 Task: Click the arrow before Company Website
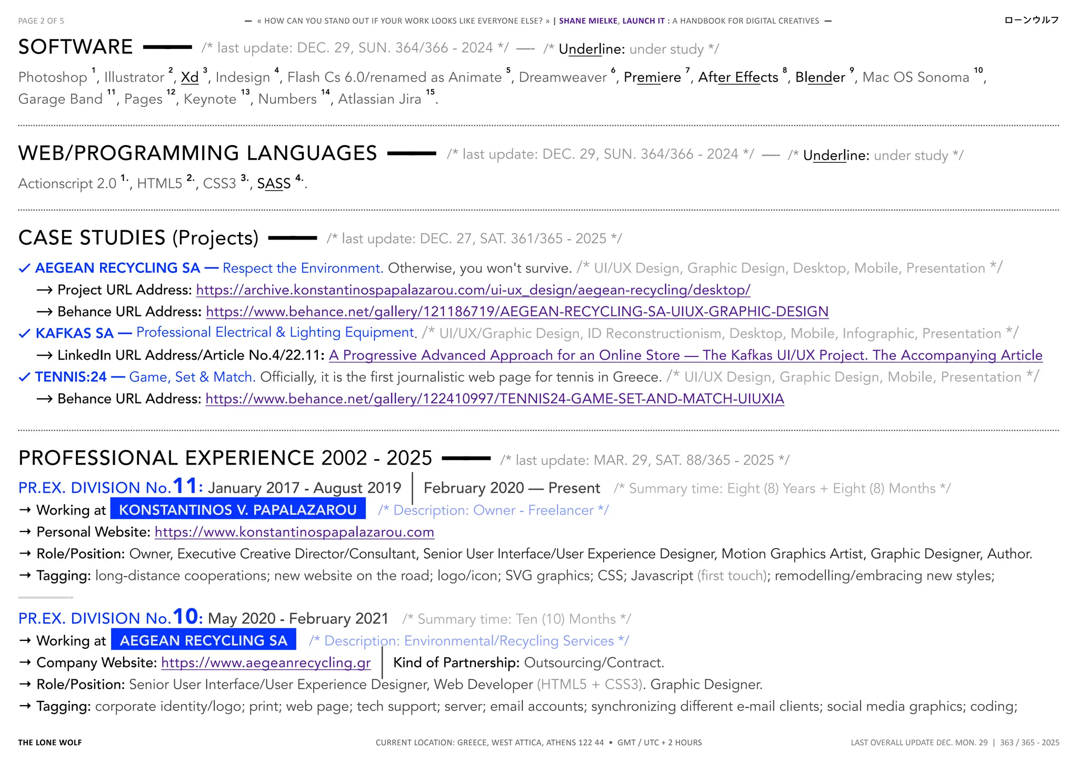[x=25, y=662]
